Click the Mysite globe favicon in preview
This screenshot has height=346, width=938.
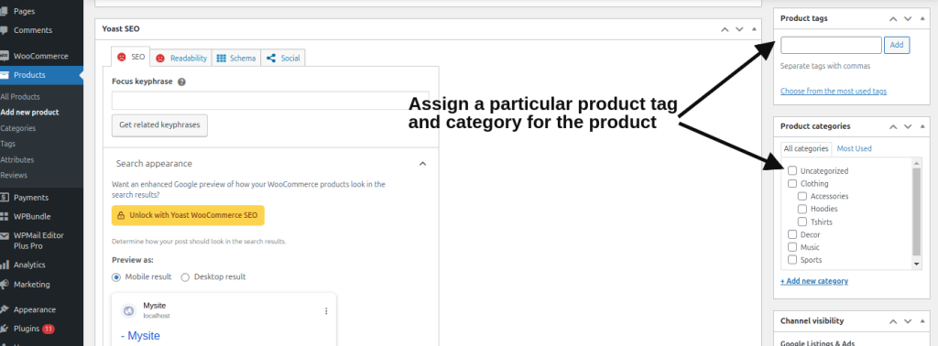coord(128,310)
